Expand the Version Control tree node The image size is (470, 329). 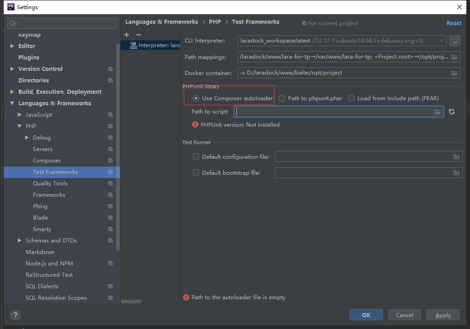tap(12, 69)
